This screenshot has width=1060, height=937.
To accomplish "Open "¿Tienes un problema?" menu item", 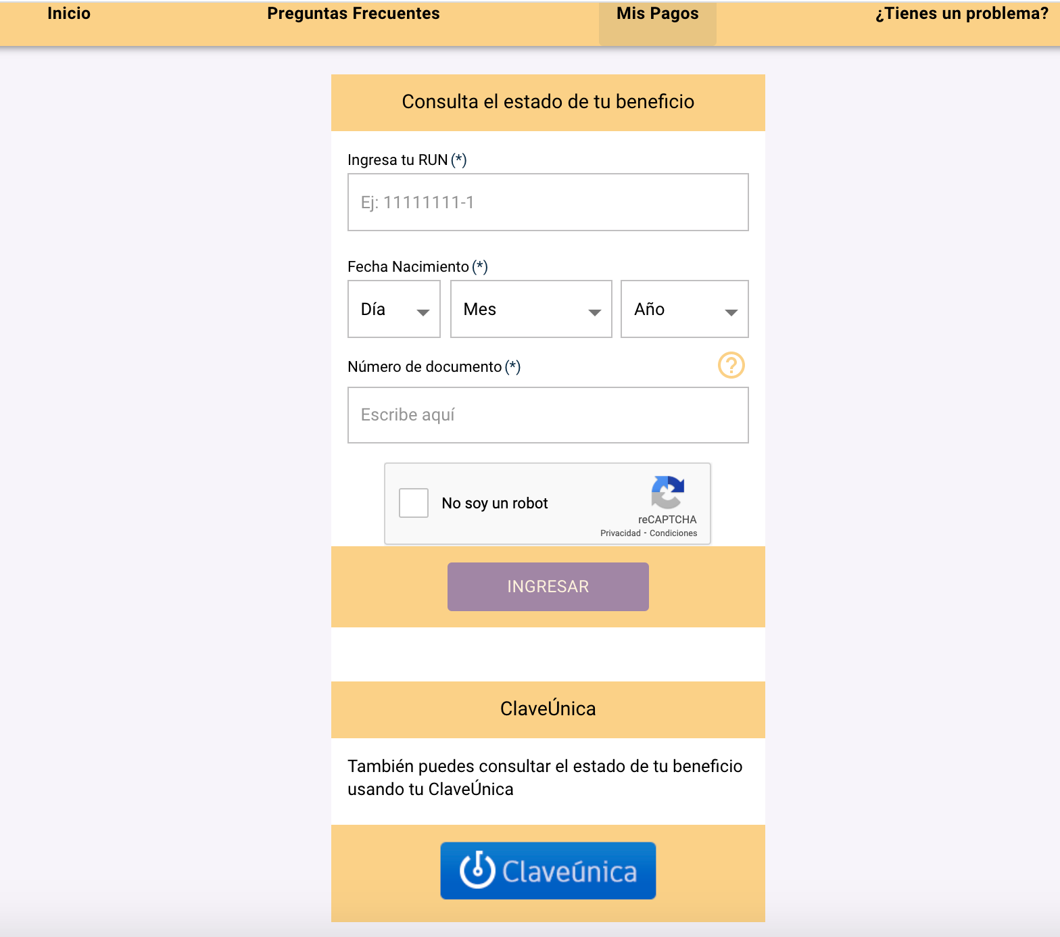I will coord(961,14).
